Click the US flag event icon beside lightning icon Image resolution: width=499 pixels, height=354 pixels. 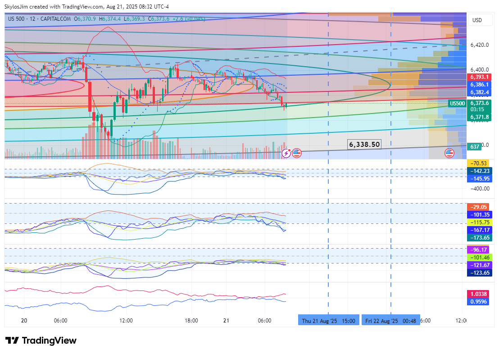[296, 153]
